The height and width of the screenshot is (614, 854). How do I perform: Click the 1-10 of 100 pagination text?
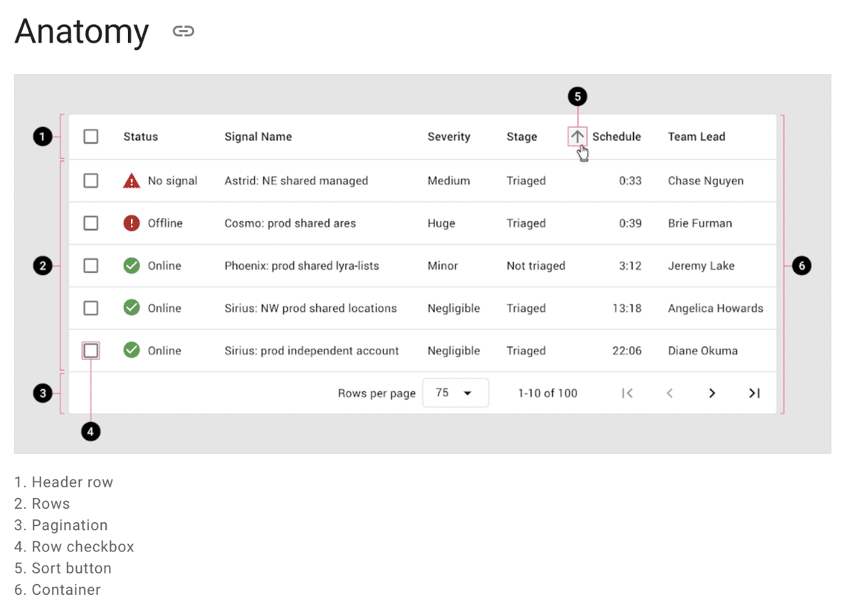pos(547,393)
